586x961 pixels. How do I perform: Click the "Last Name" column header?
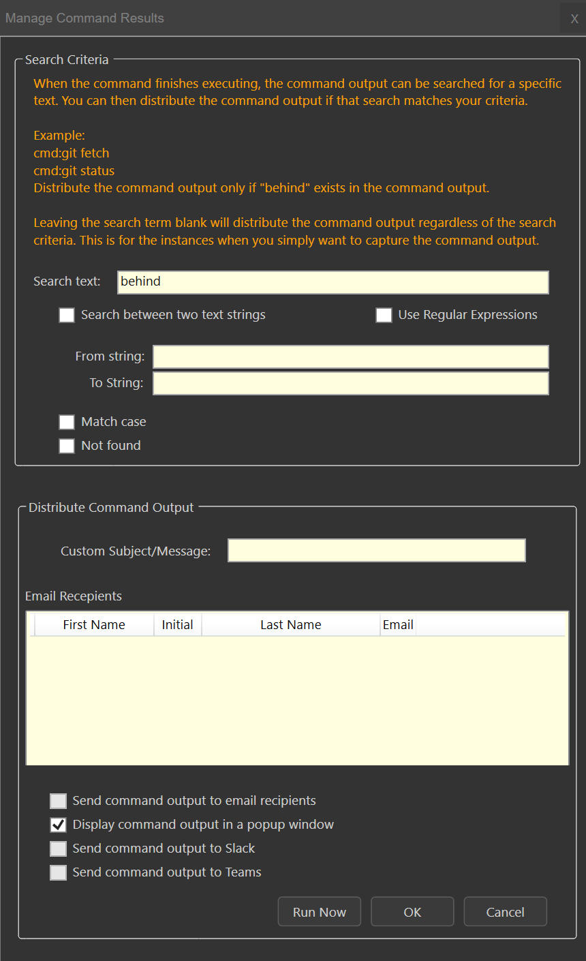[290, 624]
